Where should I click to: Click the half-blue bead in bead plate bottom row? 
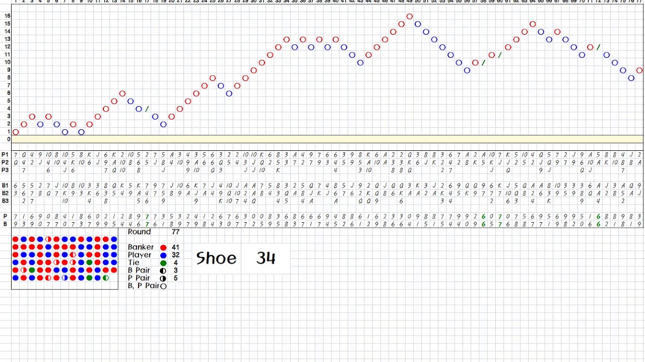[x=64, y=278]
